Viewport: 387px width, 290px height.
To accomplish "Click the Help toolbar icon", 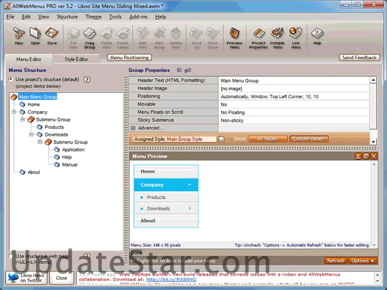I will coord(317,36).
